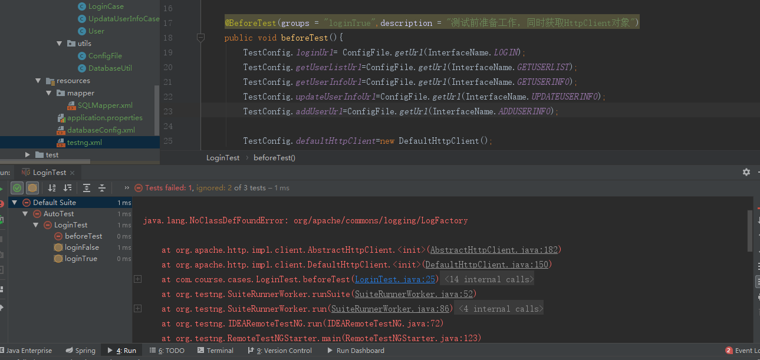Open Run panel settings gear
760x360 pixels.
[746, 172]
